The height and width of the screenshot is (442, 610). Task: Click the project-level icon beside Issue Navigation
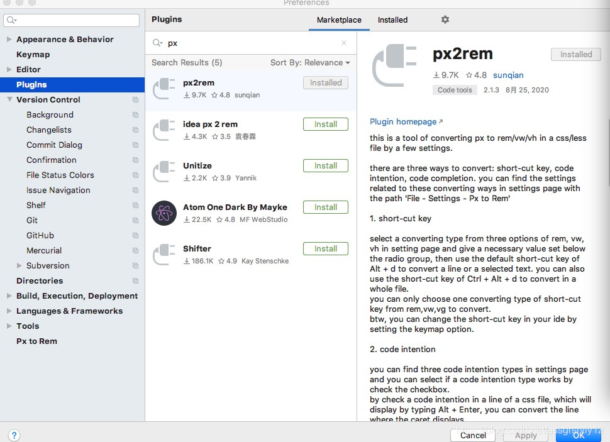coord(135,191)
